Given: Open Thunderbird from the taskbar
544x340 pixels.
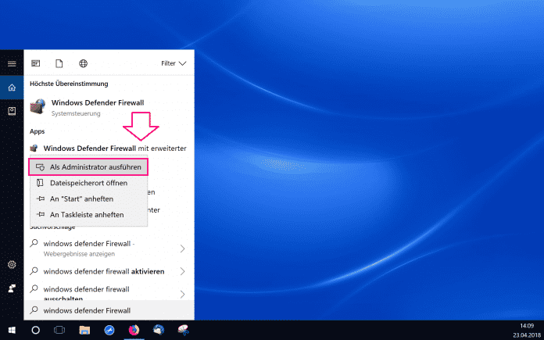Looking at the screenshot, I should [158, 330].
